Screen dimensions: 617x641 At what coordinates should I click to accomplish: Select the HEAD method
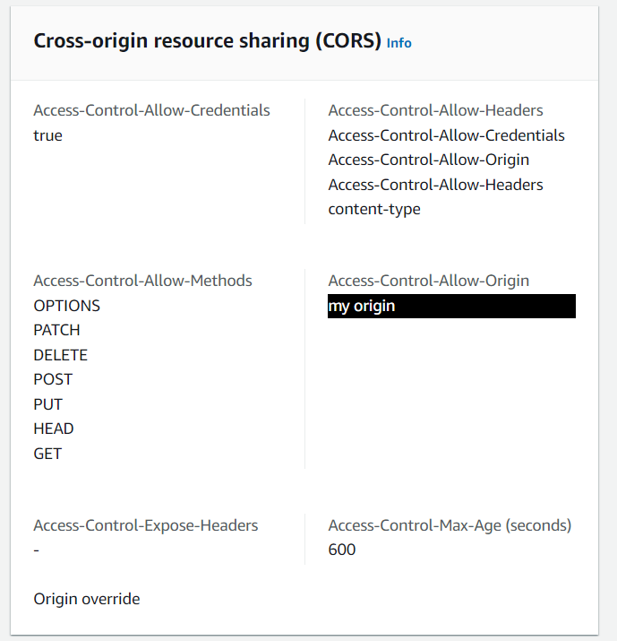[x=54, y=429]
